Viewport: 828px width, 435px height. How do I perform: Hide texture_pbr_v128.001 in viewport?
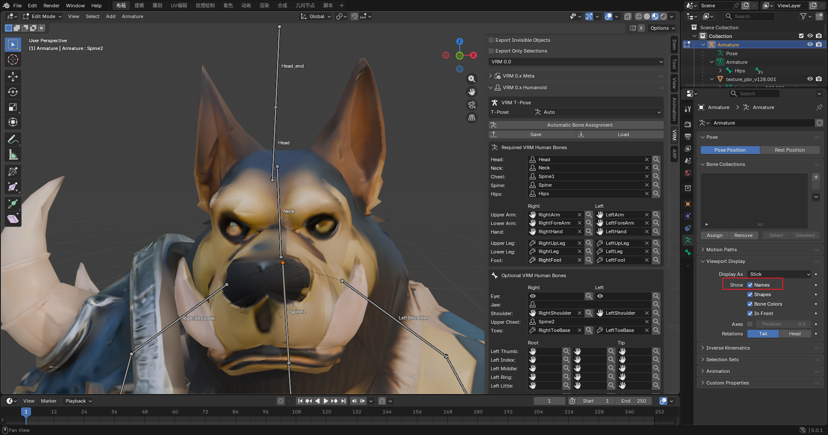810,79
